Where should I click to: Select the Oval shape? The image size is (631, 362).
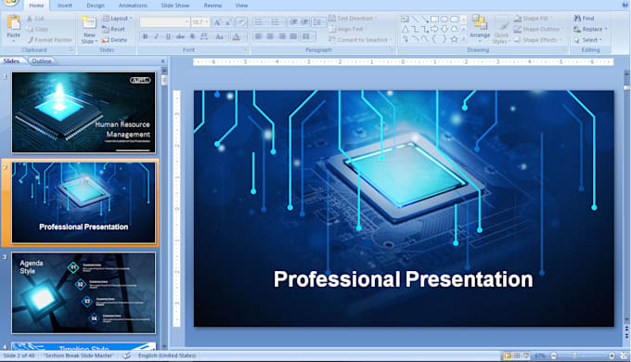[x=444, y=19]
